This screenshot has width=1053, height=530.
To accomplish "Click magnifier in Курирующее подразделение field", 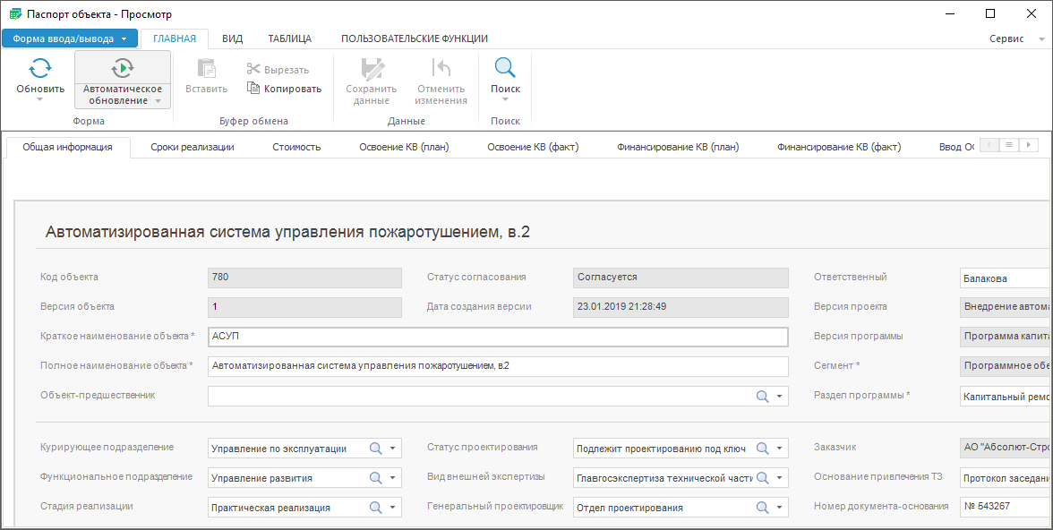I will click(376, 449).
